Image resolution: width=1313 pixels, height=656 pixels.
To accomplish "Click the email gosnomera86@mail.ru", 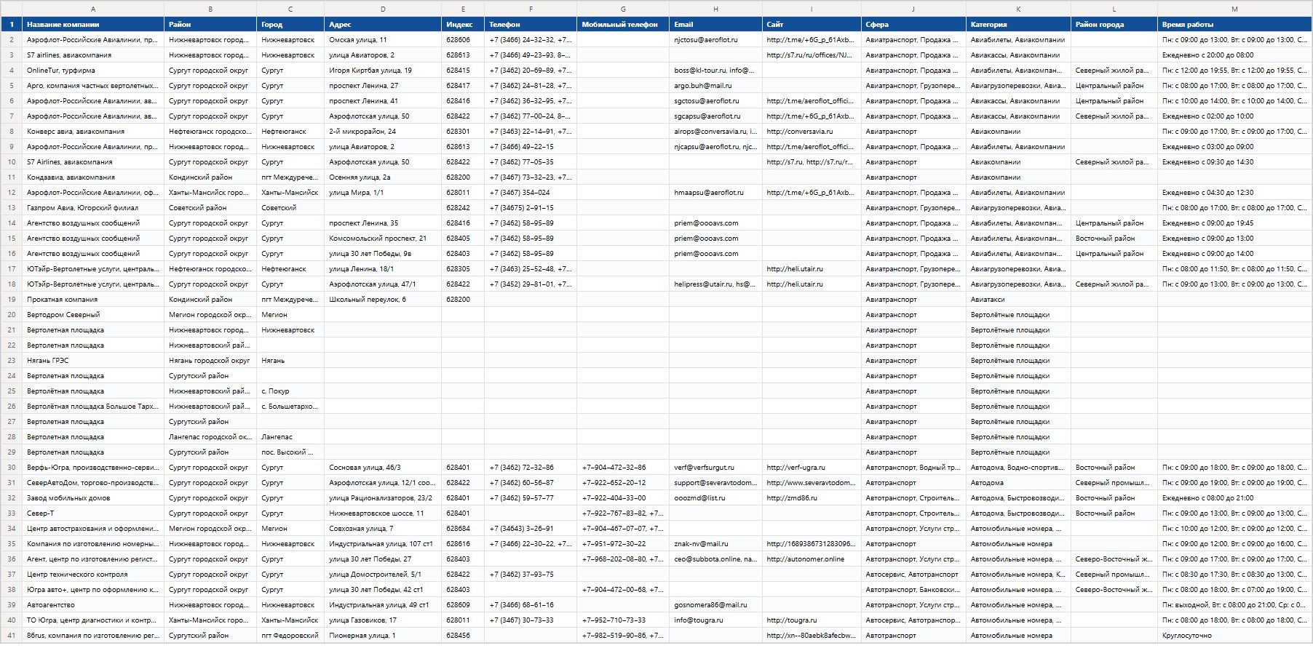I will pos(710,604).
